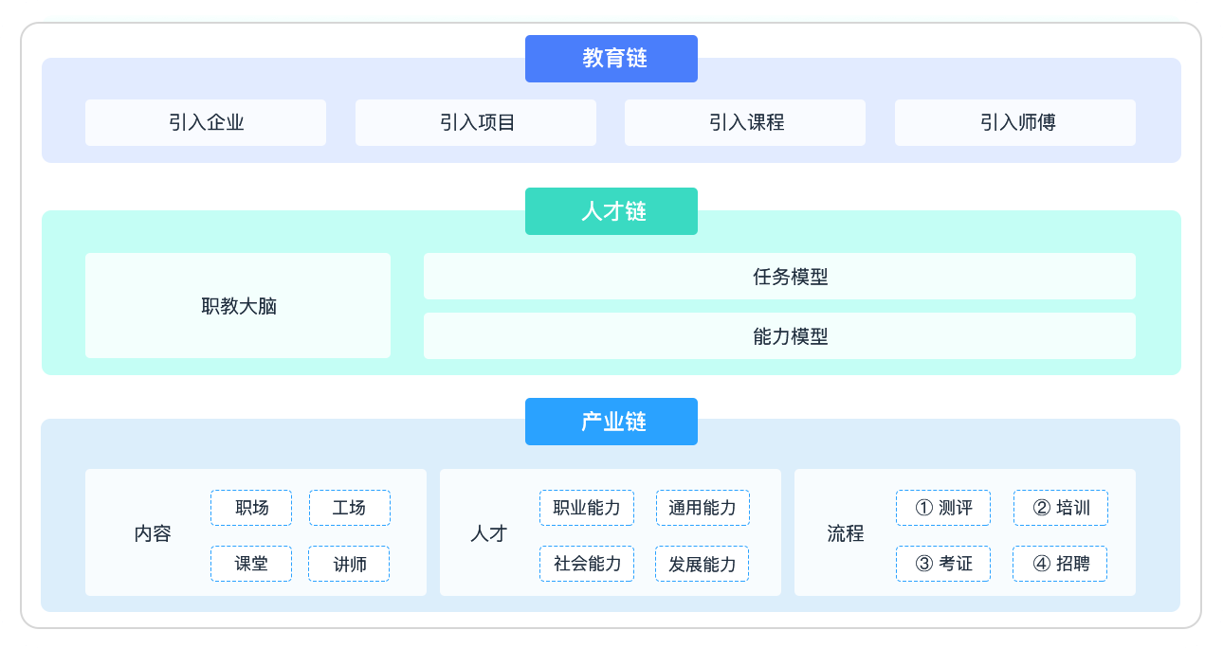
Task: Click the 职场 tag
Action: click(x=251, y=508)
